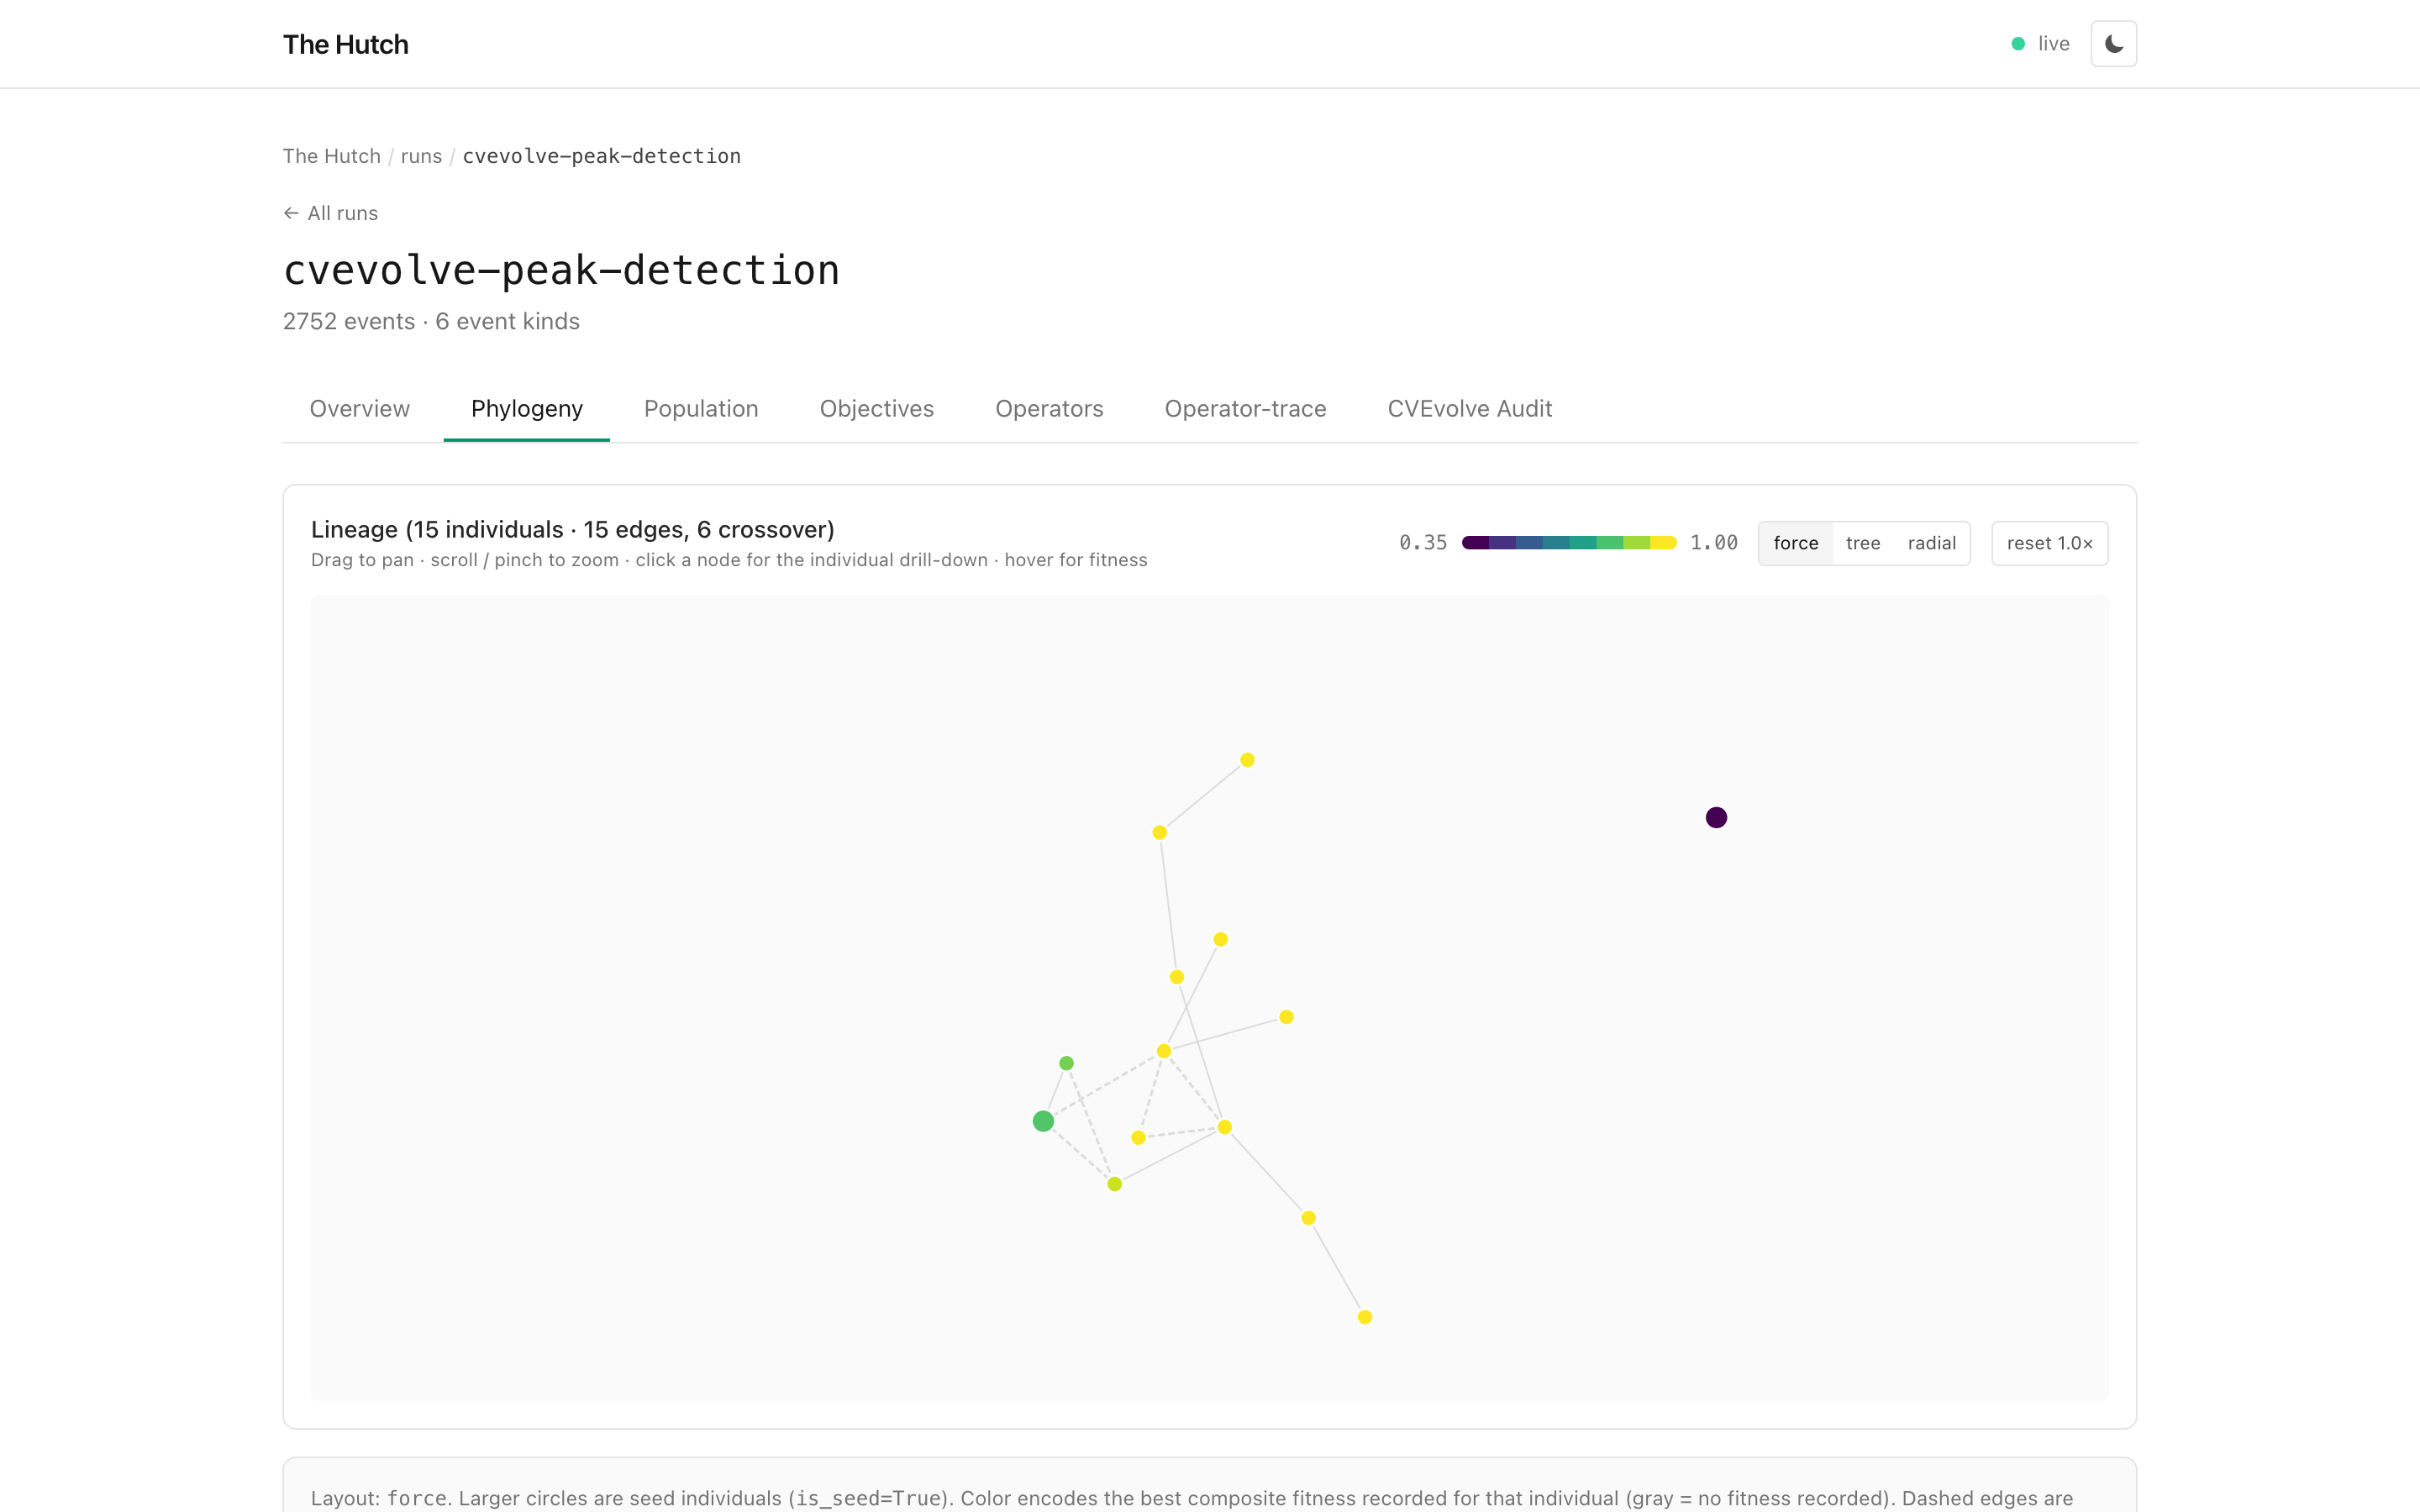Switch the layout to tree
Viewport: 2420px width, 1512px height.
pyautogui.click(x=1863, y=543)
